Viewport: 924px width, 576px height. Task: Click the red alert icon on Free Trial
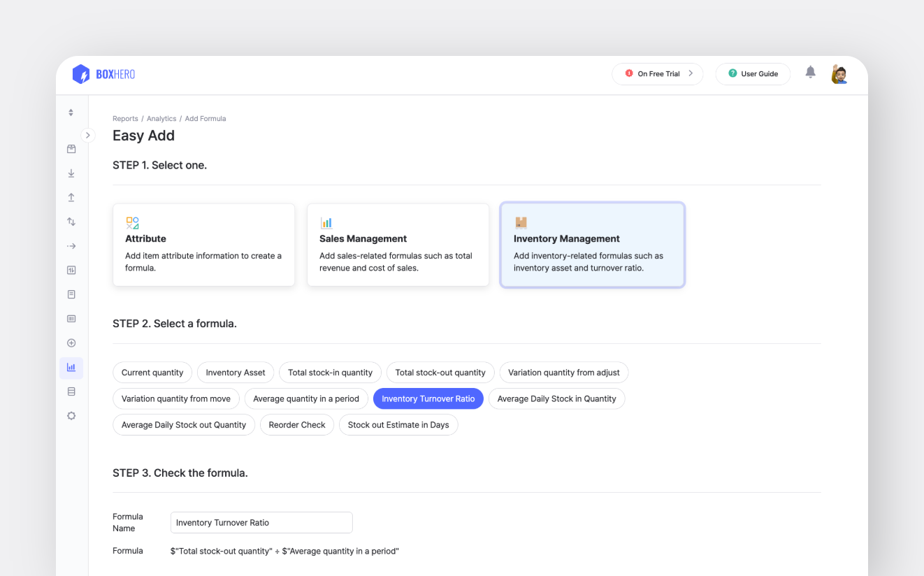click(629, 73)
